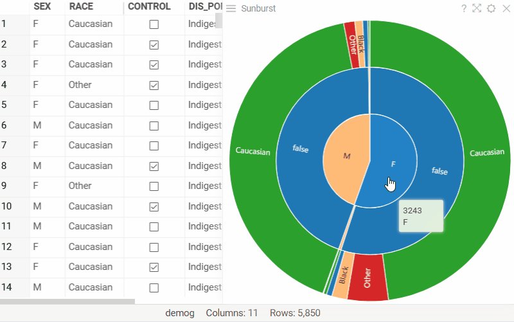
Task: Click the SEX cell in row 6
Action: coord(48,125)
